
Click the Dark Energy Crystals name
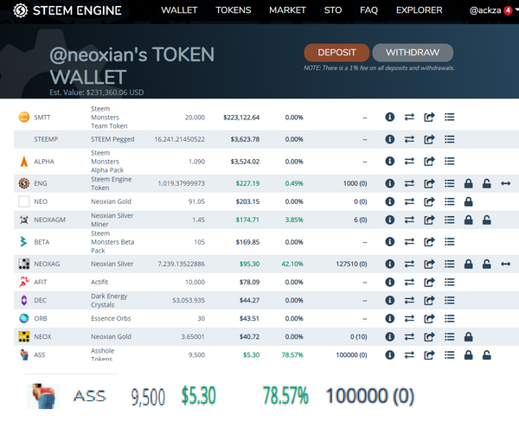[109, 300]
